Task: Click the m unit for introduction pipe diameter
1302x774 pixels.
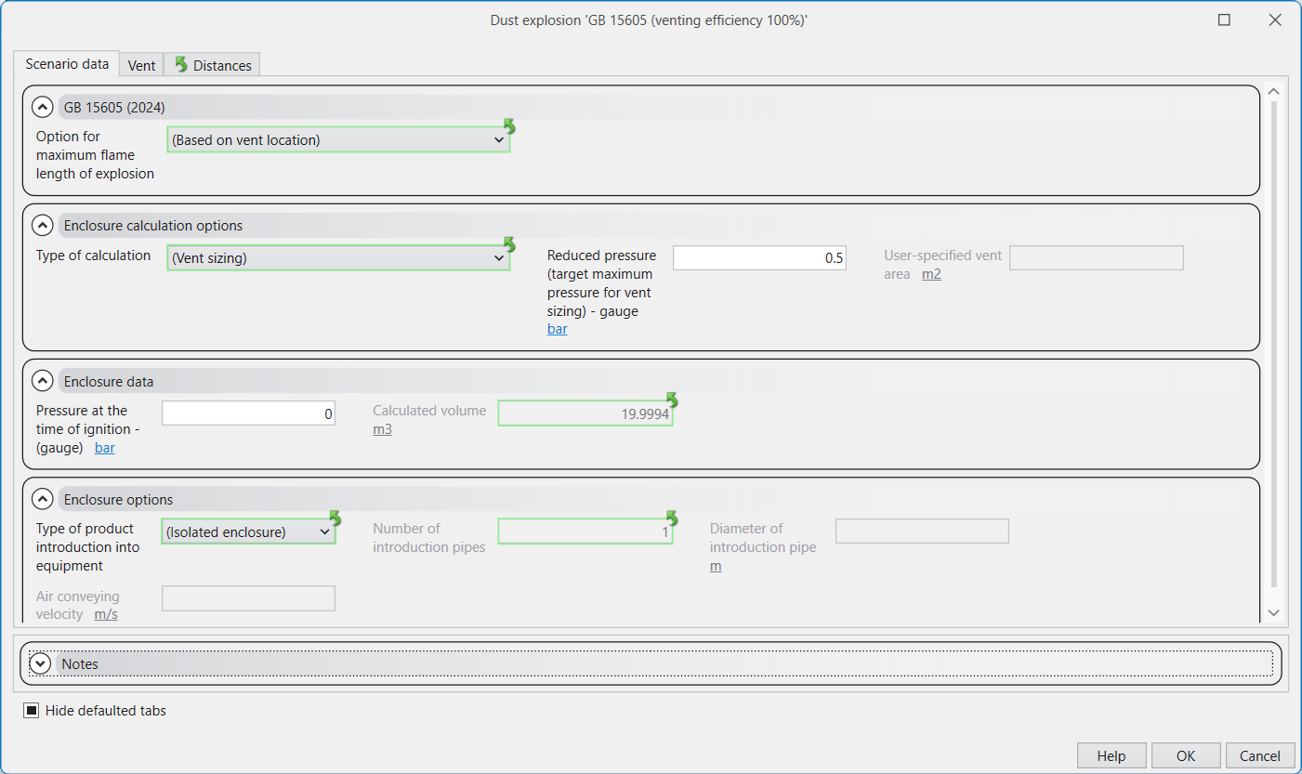Action: (x=716, y=566)
